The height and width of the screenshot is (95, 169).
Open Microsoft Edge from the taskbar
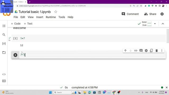90,92
